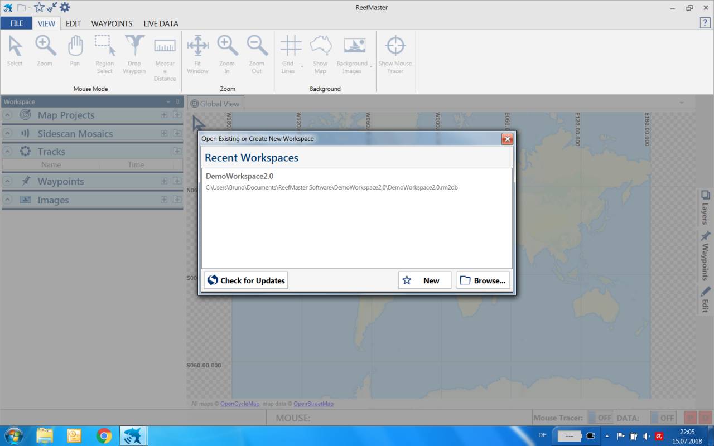Click the Browse... button
The image size is (714, 446).
point(483,280)
